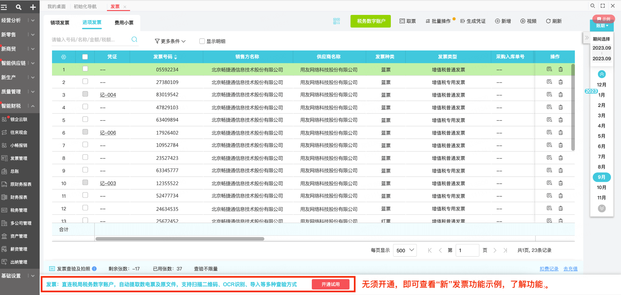Open 发票管理 in the sidebar
The height and width of the screenshot is (295, 621).
[20, 158]
